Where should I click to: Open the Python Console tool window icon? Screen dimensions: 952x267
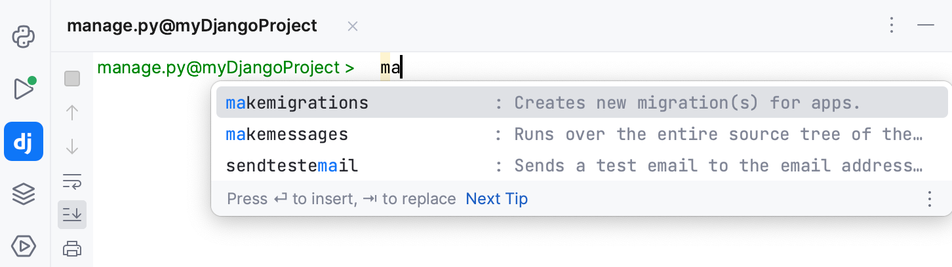(x=24, y=37)
